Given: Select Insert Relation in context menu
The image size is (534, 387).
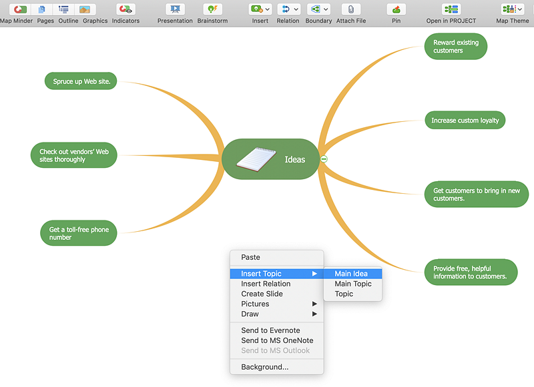Looking at the screenshot, I should 266,284.
